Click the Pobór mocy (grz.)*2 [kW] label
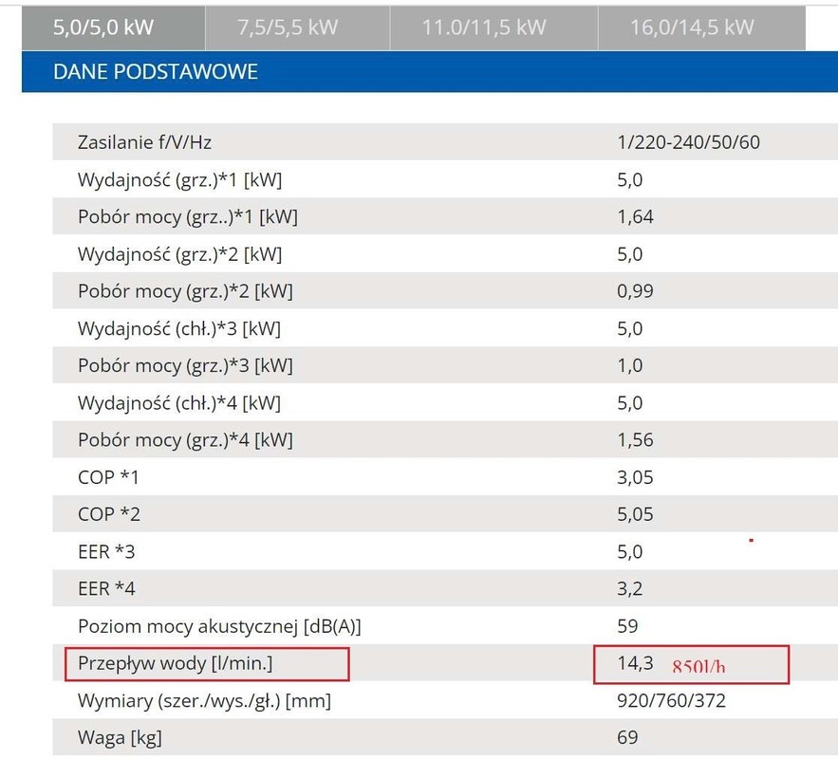 click(185, 291)
